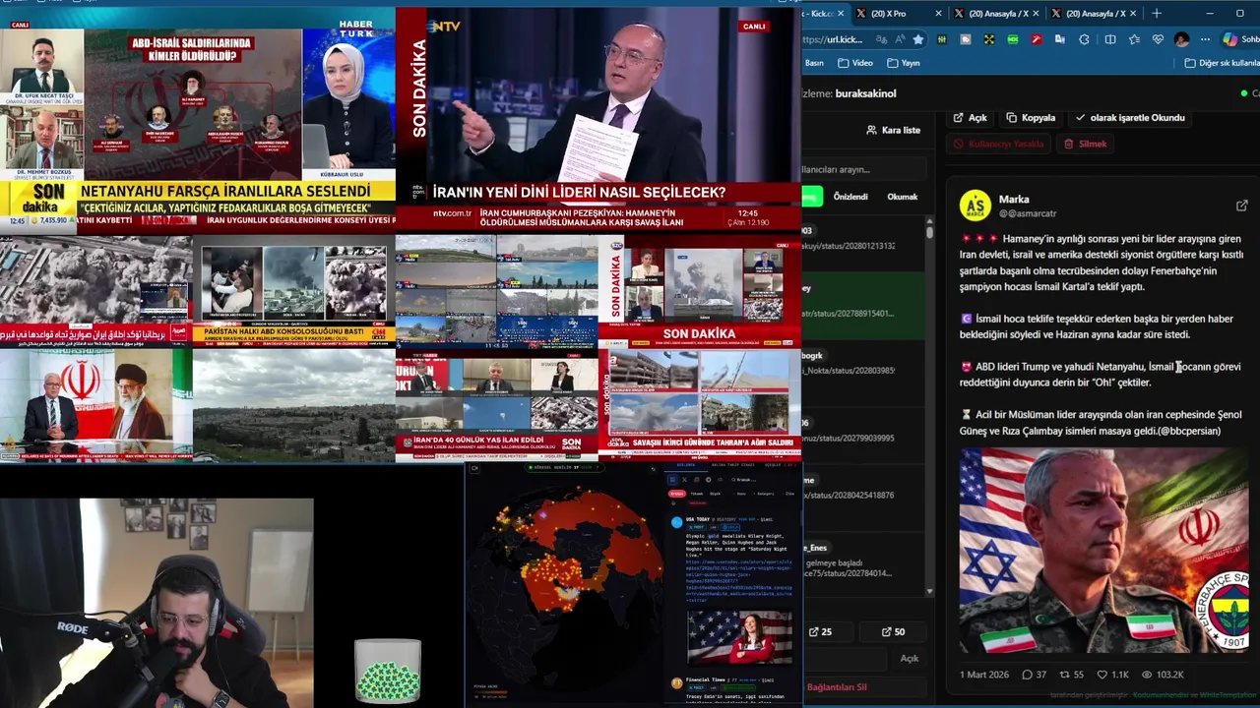
Task: Switch to first Anasayfa / X tab
Action: coord(996,14)
